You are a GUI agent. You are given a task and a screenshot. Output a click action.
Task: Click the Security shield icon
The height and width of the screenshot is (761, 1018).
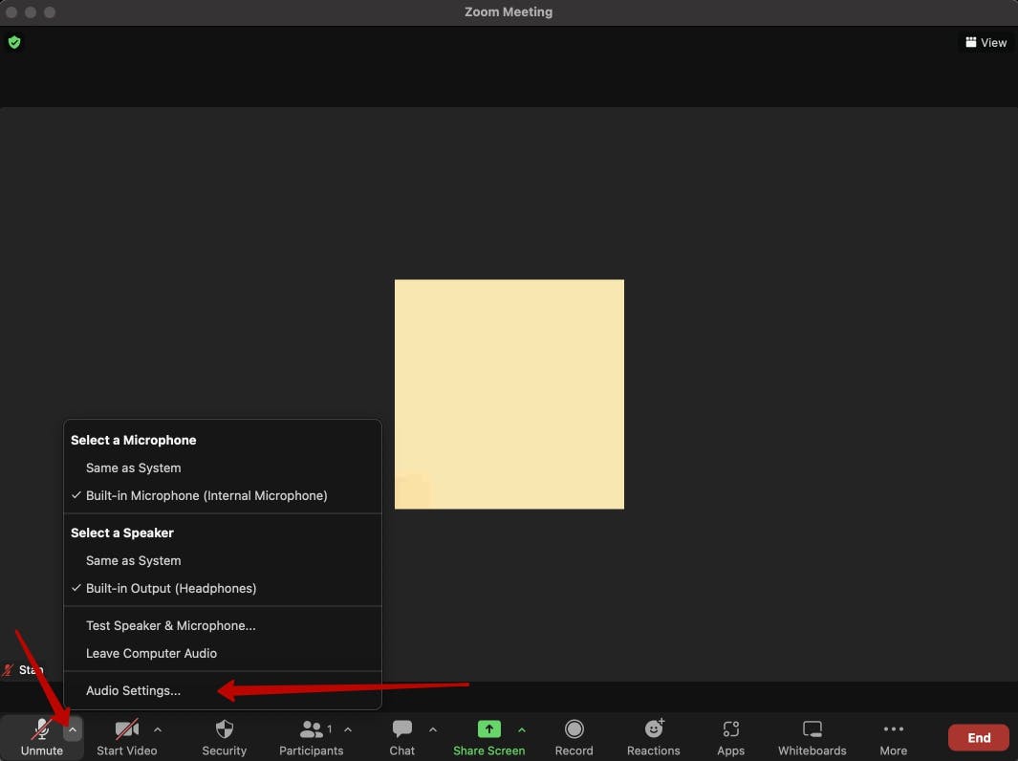pos(225,730)
